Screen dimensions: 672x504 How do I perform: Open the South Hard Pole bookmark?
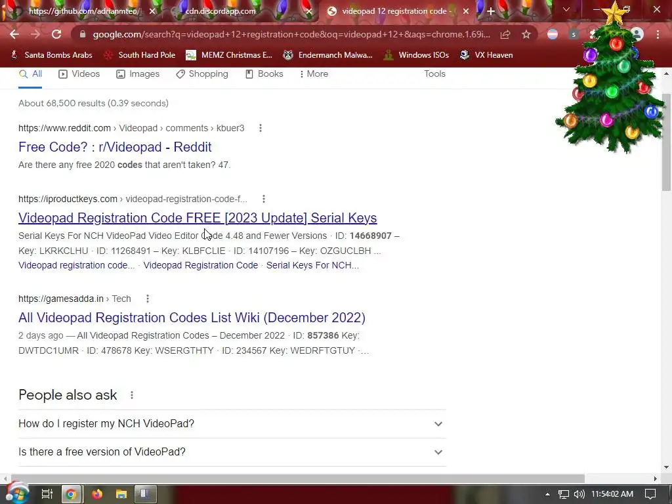point(140,55)
